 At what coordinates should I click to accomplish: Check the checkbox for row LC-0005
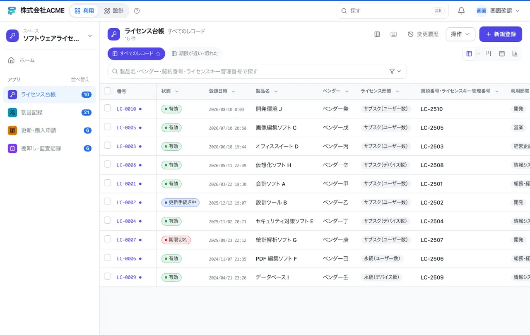point(108,127)
